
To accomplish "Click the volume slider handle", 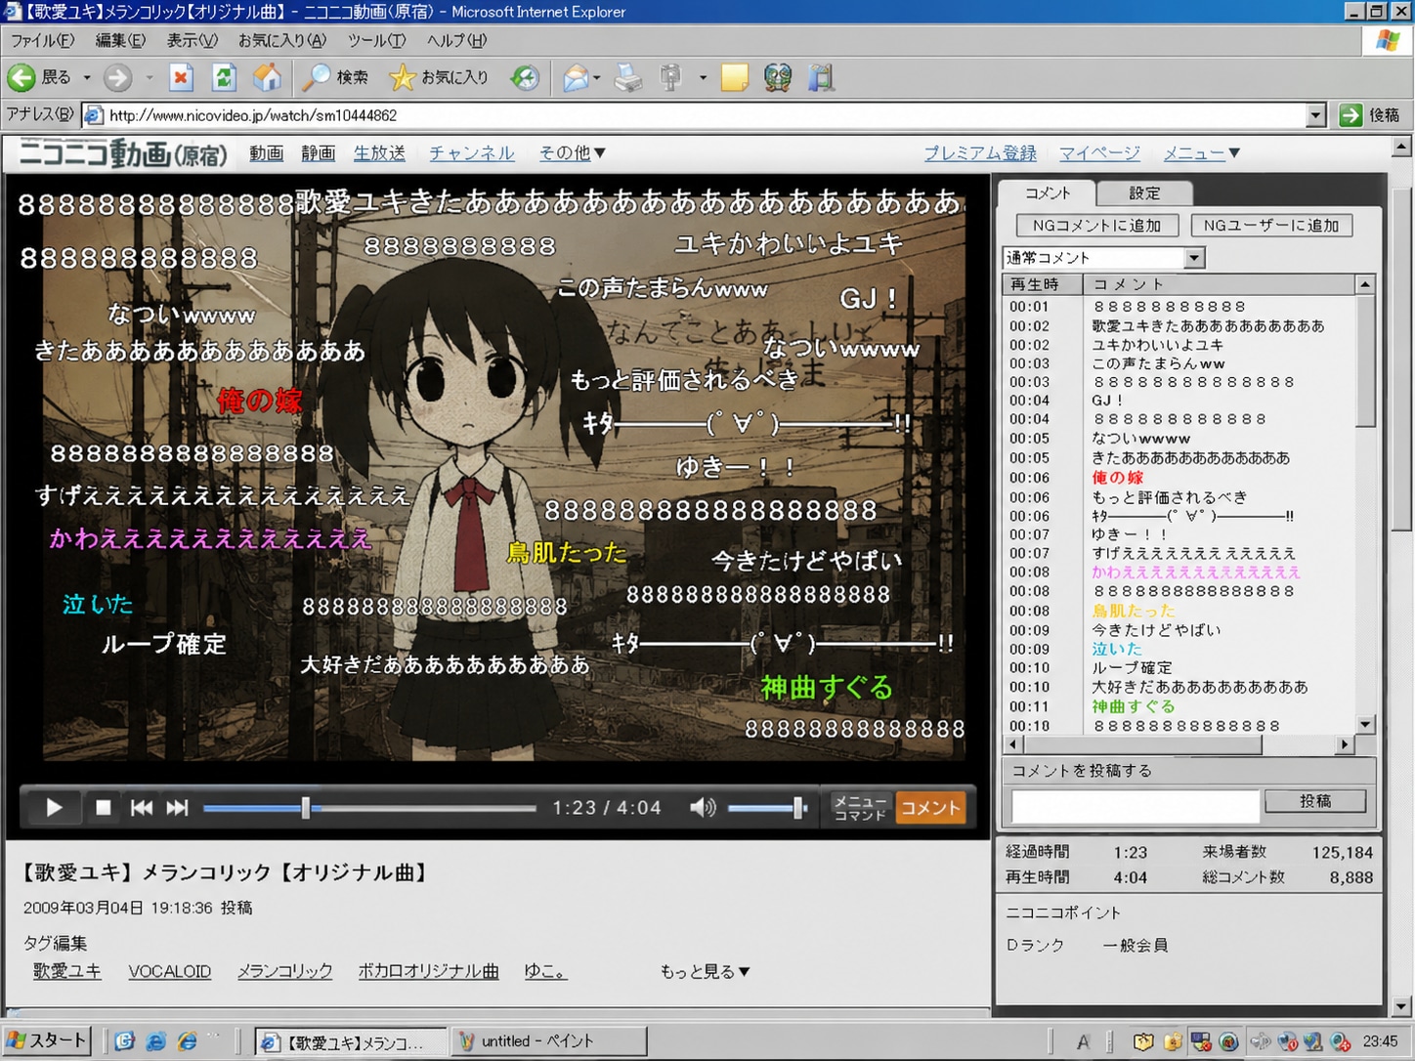I will pos(798,808).
